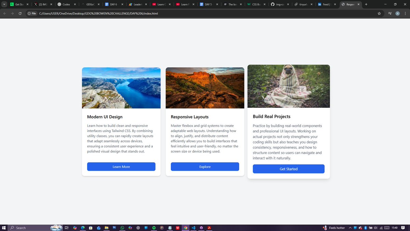This screenshot has width=410, height=231.
Task: Open the Feels hotter weather widget
Action: (x=334, y=228)
